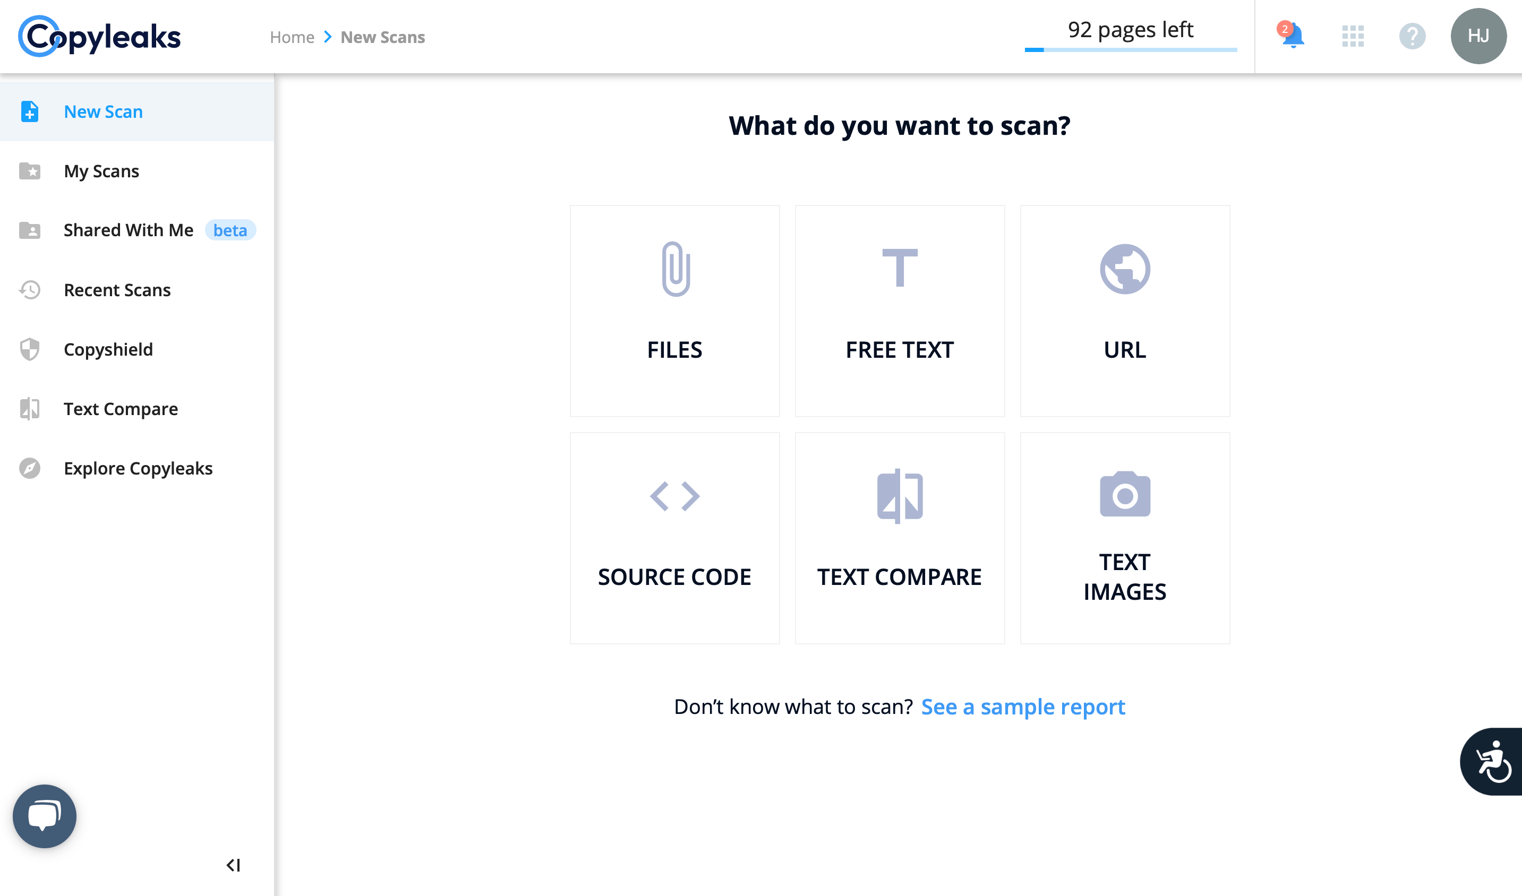Collapse the left sidebar
Screen dimensions: 1522x896
235,865
